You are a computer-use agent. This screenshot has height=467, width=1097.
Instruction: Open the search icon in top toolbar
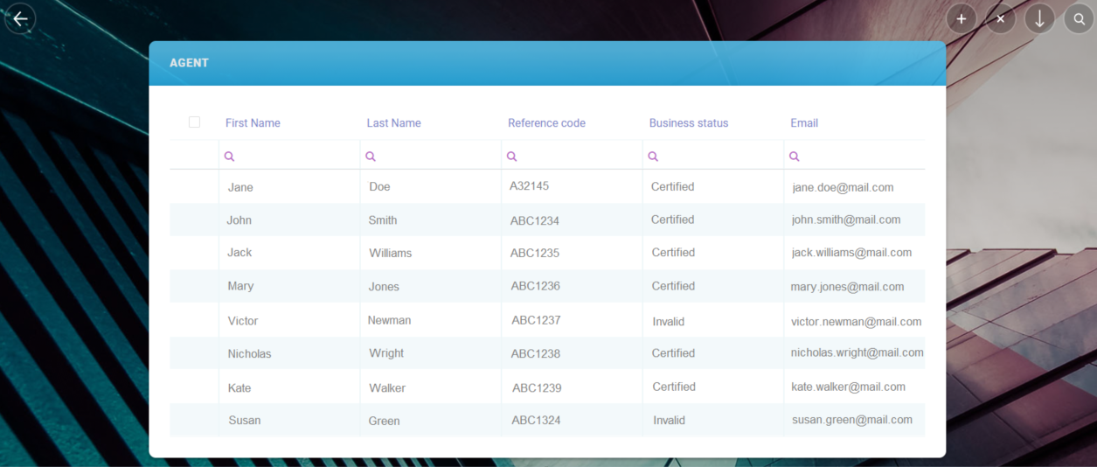click(1080, 18)
